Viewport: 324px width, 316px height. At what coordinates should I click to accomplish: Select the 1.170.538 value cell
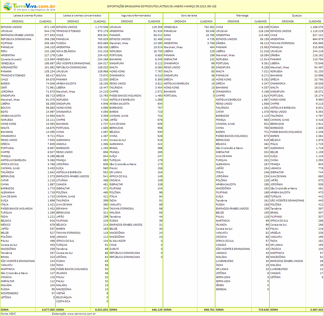(x=101, y=27)
